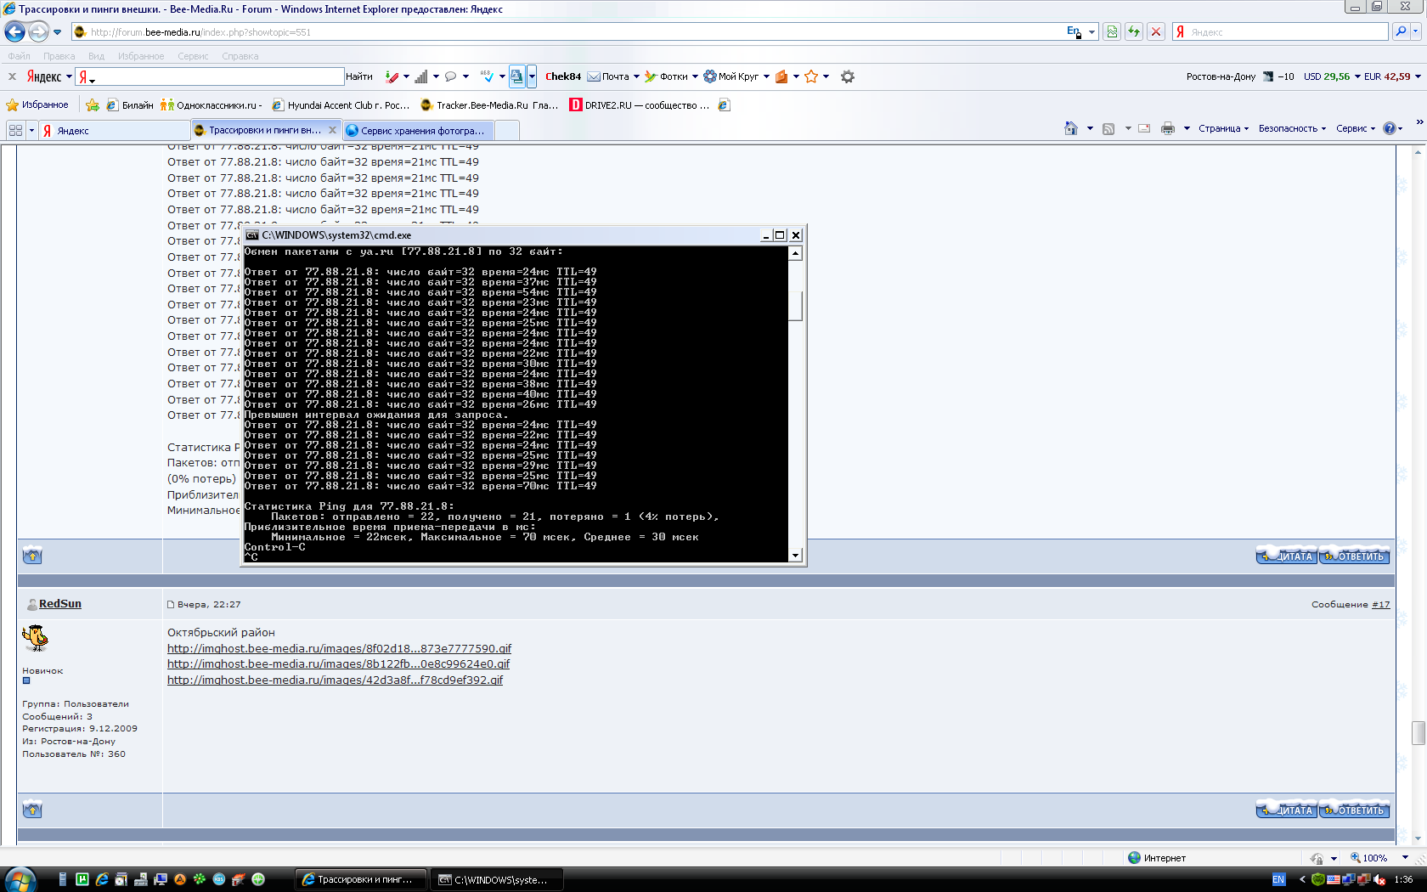Image resolution: width=1427 pixels, height=892 pixels.
Task: Open the imghost 42d3a8f gif link
Action: click(335, 680)
